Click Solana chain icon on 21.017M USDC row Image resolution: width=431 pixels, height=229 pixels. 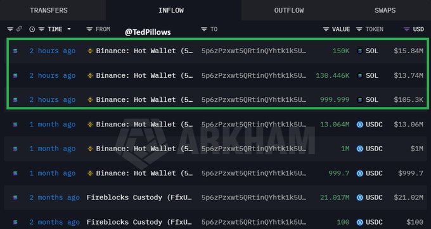coord(15,197)
